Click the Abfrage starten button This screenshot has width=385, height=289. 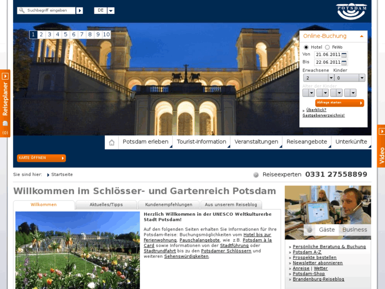click(x=339, y=103)
